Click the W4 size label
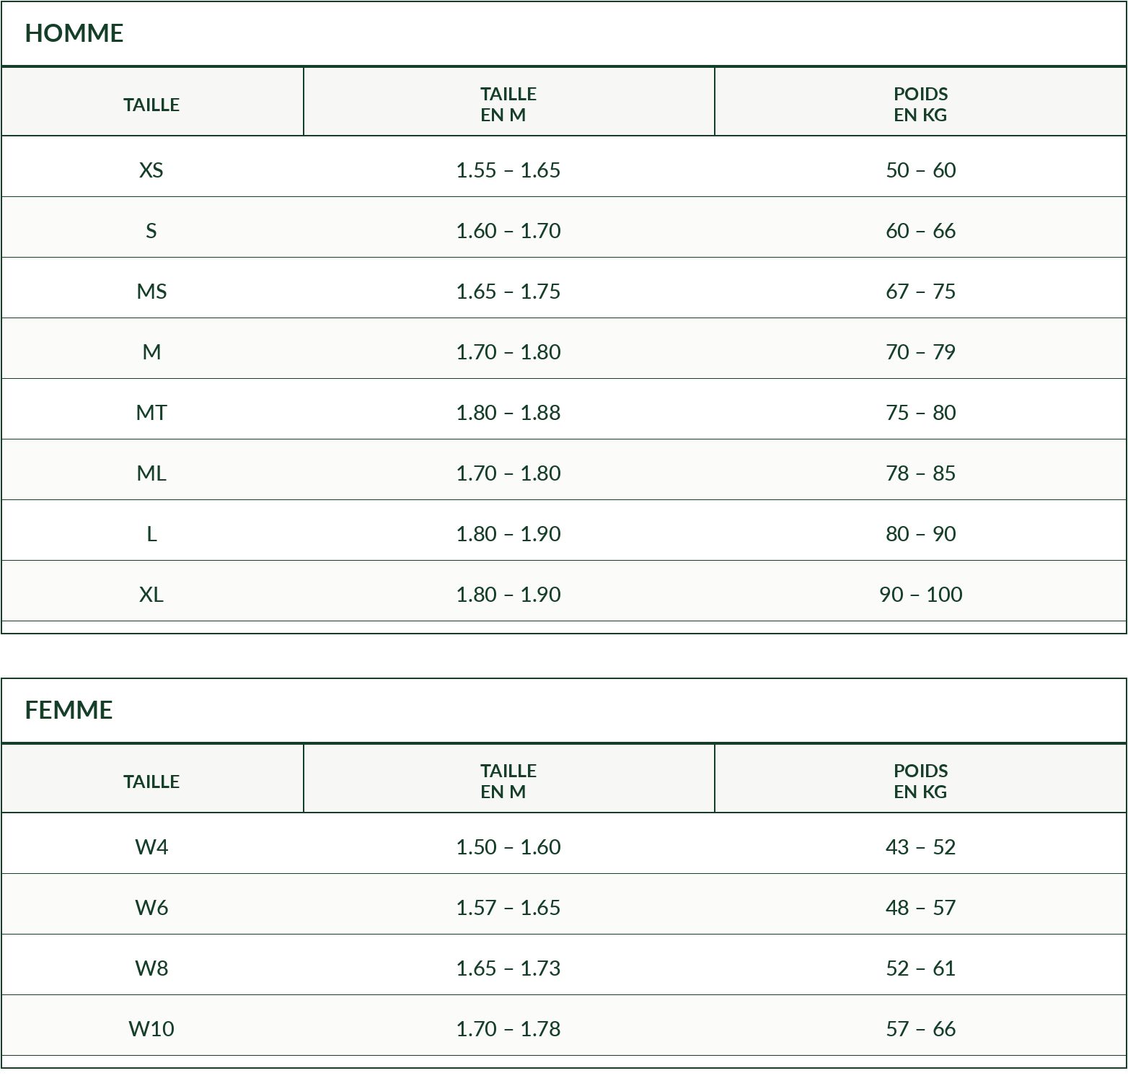The image size is (1128, 1081). pyautogui.click(x=151, y=847)
